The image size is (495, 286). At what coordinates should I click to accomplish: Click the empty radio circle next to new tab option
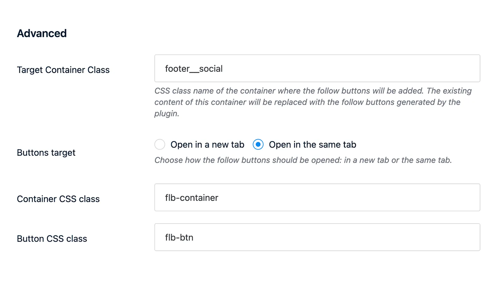[160, 145]
